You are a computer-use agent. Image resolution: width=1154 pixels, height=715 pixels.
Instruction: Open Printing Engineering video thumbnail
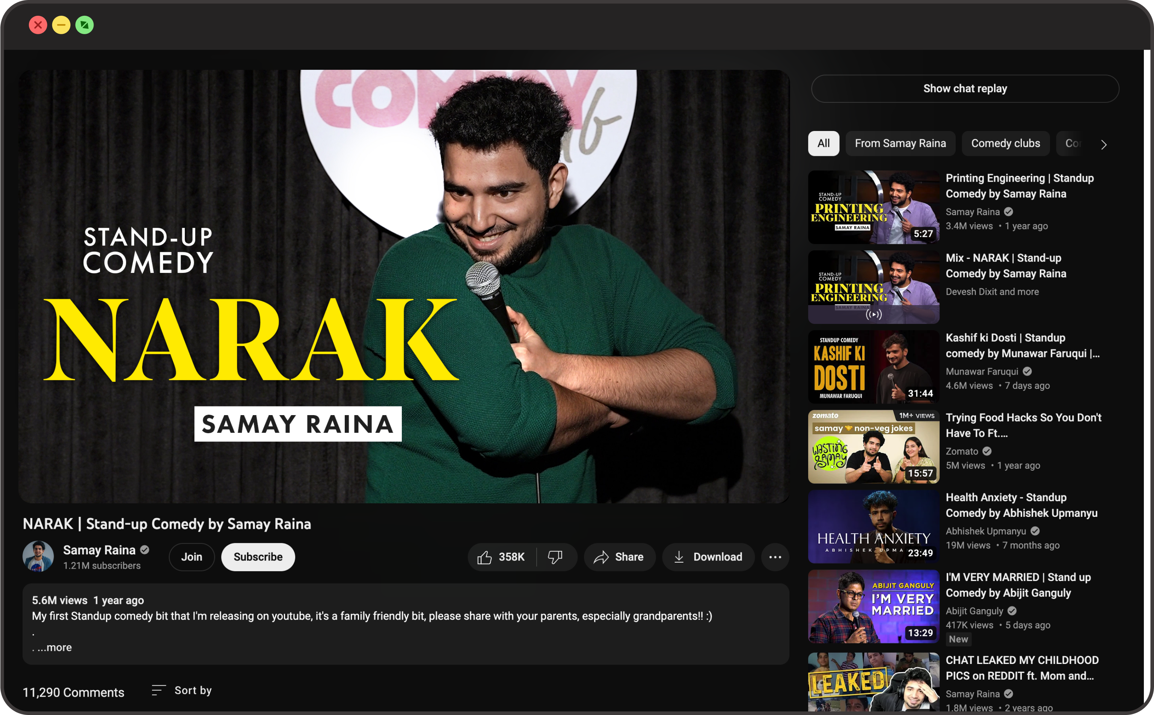pyautogui.click(x=873, y=207)
